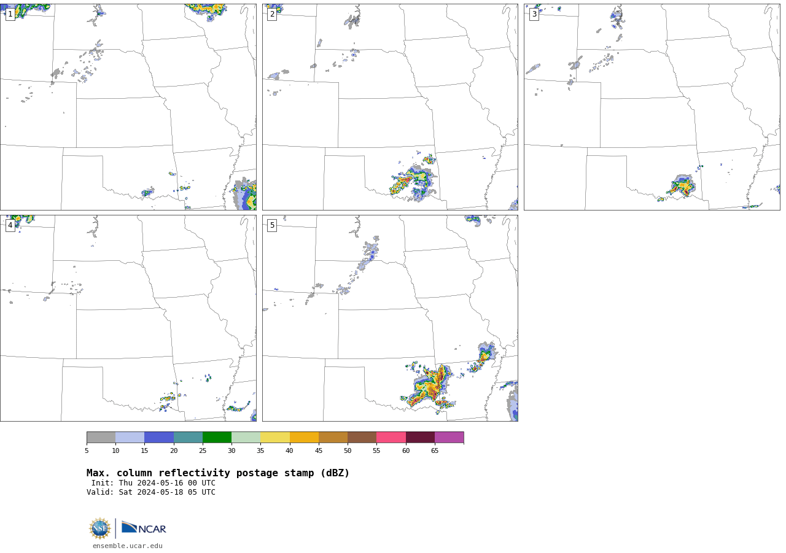Click panel number label 5
This screenshot has width=786, height=553.
[272, 225]
